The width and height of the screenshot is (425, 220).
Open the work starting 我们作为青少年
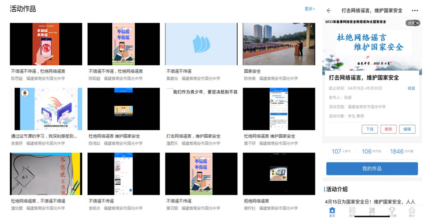[201, 109]
